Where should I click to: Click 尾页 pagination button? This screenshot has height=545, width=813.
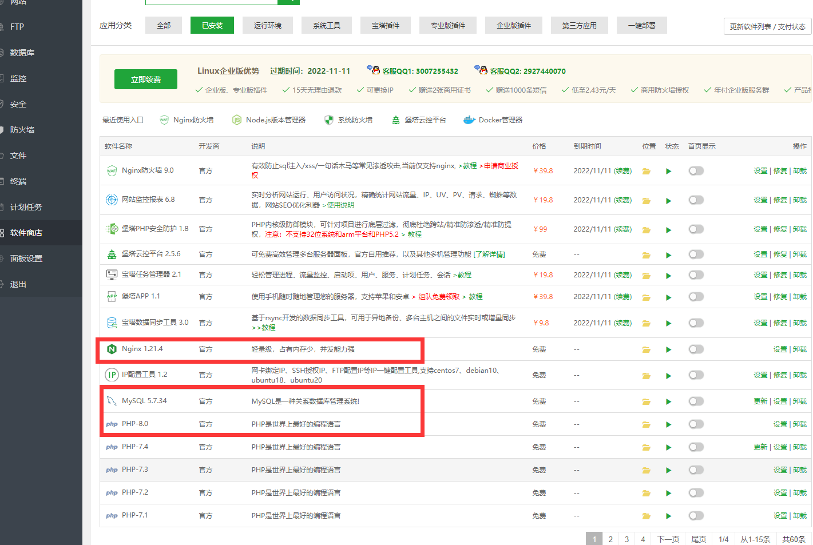699,539
